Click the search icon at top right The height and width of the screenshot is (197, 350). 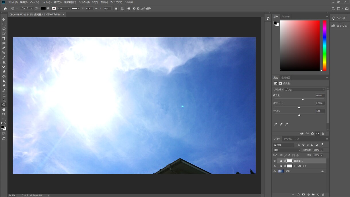[x=333, y=9]
